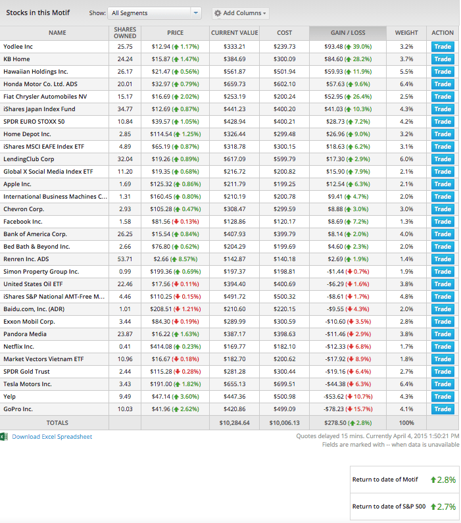Click red down arrow in Facebook price
Viewport: 461px width, 523px height.
pyautogui.click(x=176, y=222)
